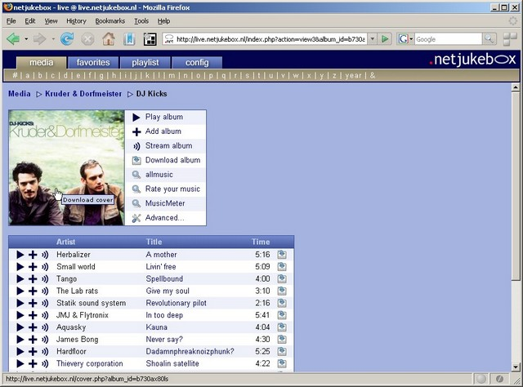Play The Lab rats Give my soul
Viewport: 523px width, 387px height.
[20, 291]
